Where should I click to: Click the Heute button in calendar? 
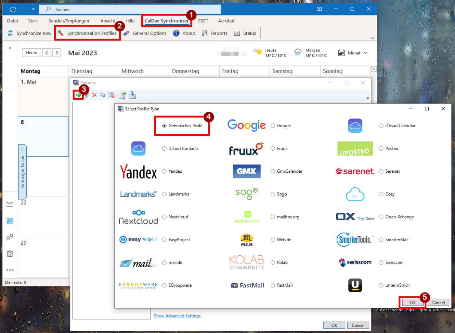tap(32, 53)
